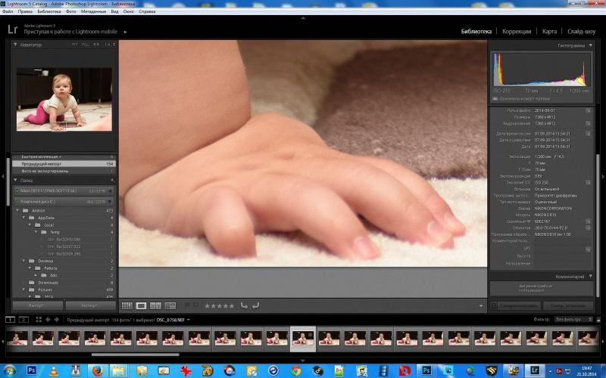Collapse the Folders panel header
Viewport: 606px width, 378px height.
tap(15, 180)
